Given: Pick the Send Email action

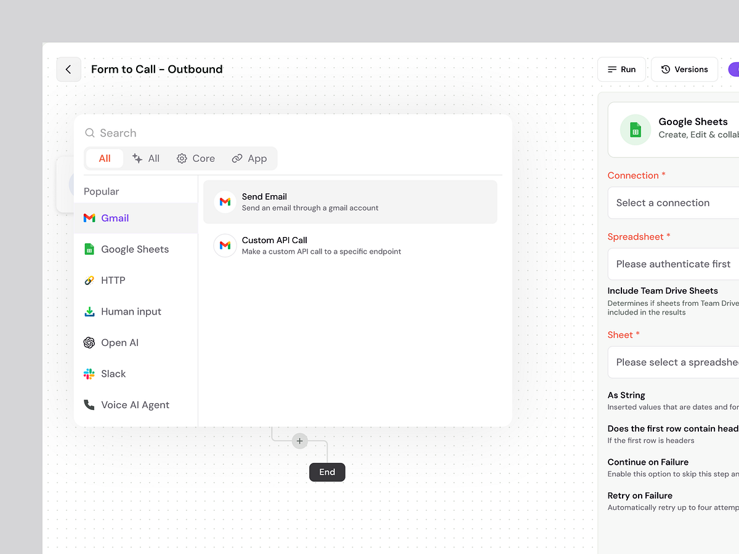Looking at the screenshot, I should (350, 202).
